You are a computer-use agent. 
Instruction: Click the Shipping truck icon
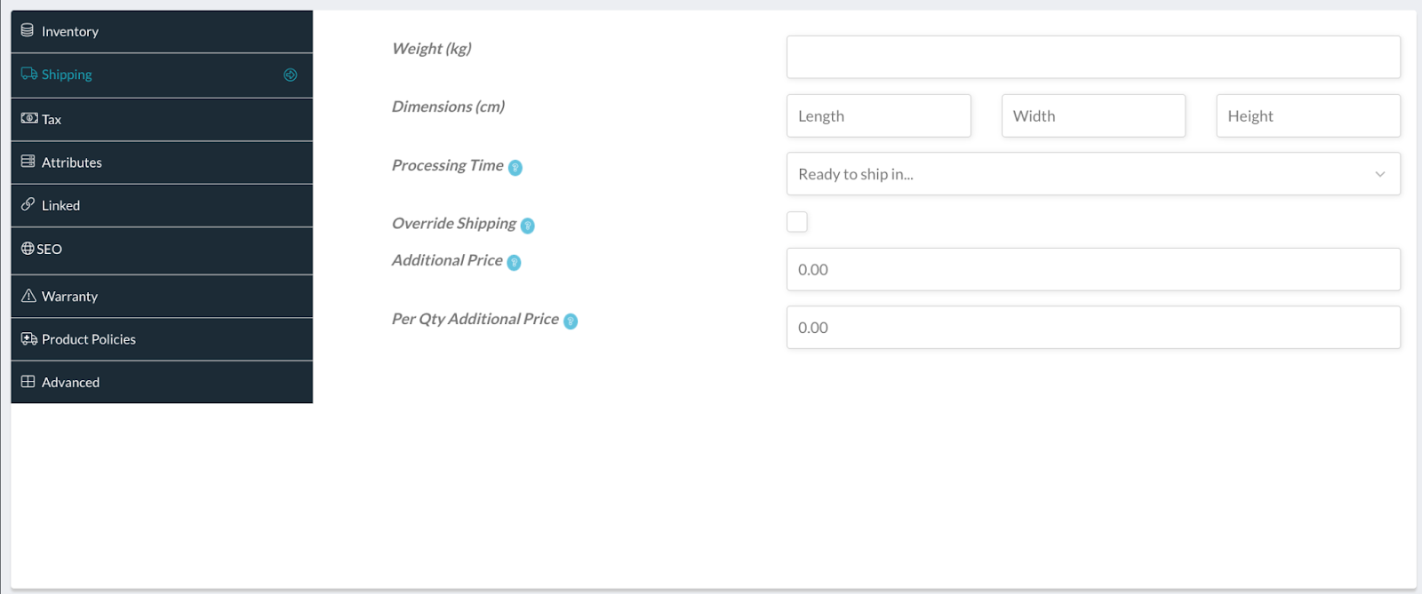point(29,74)
